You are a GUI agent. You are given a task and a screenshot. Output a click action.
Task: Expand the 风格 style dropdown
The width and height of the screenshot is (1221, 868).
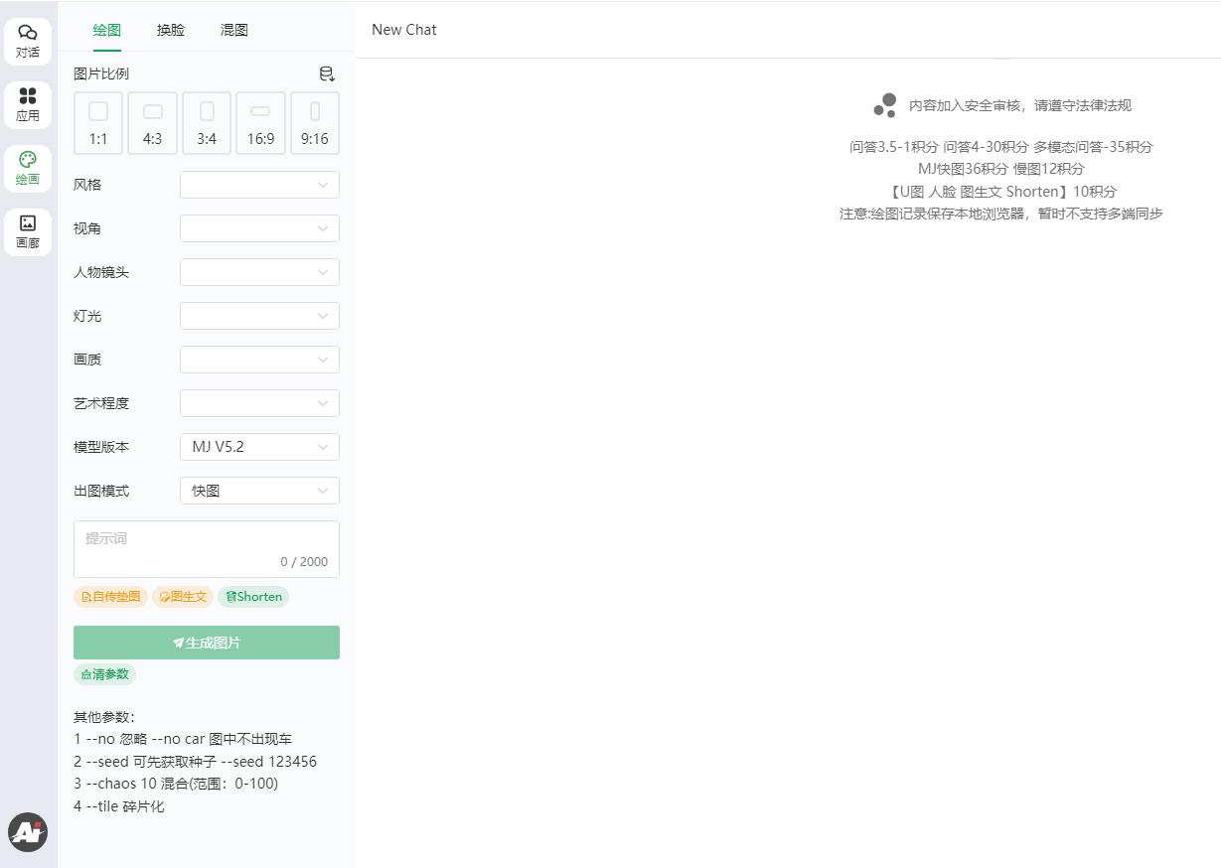coord(259,185)
